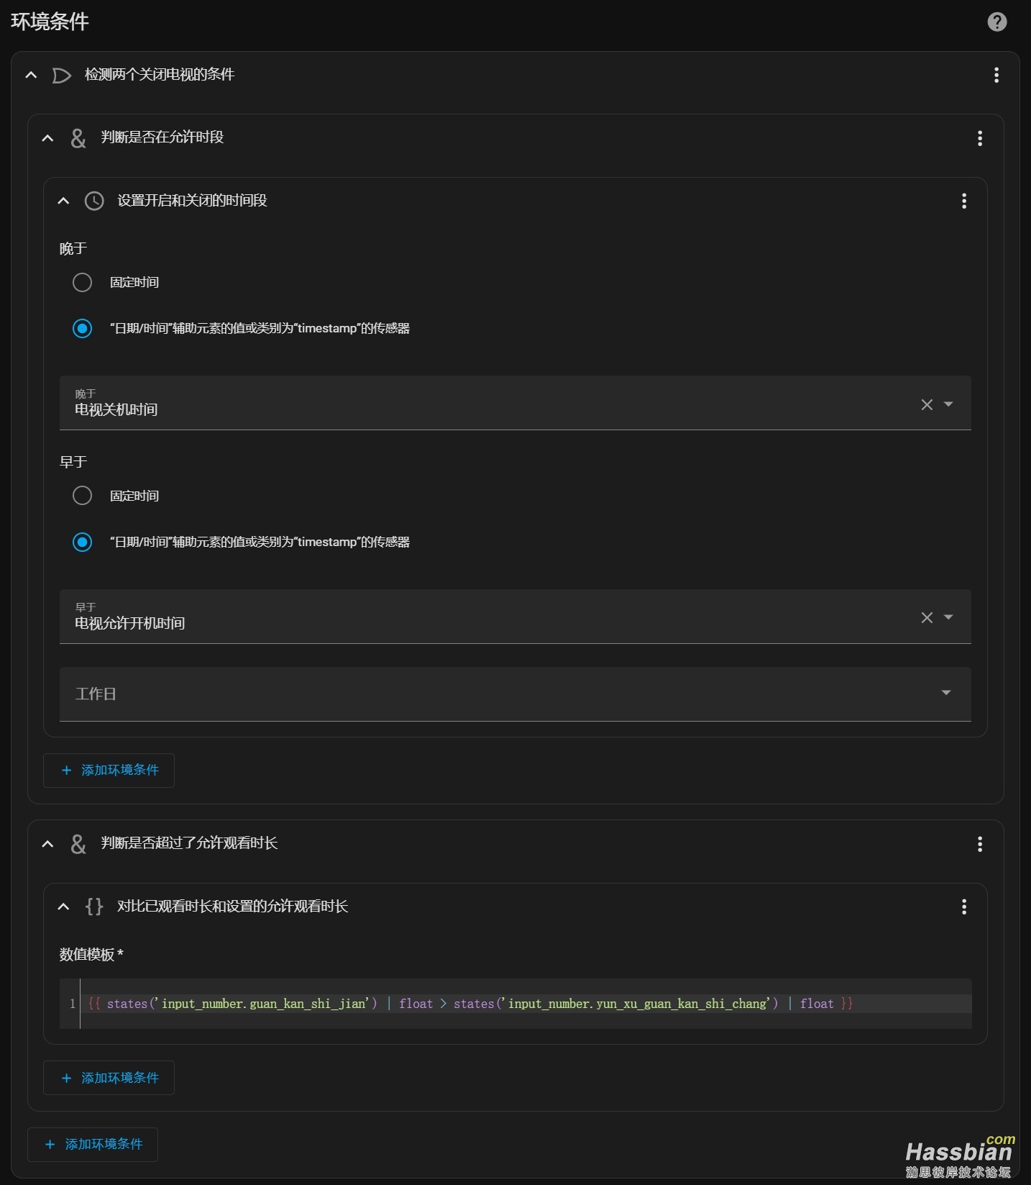Image resolution: width=1031 pixels, height=1185 pixels.
Task: Open the help icon beside 环境条件
Action: coord(996,22)
